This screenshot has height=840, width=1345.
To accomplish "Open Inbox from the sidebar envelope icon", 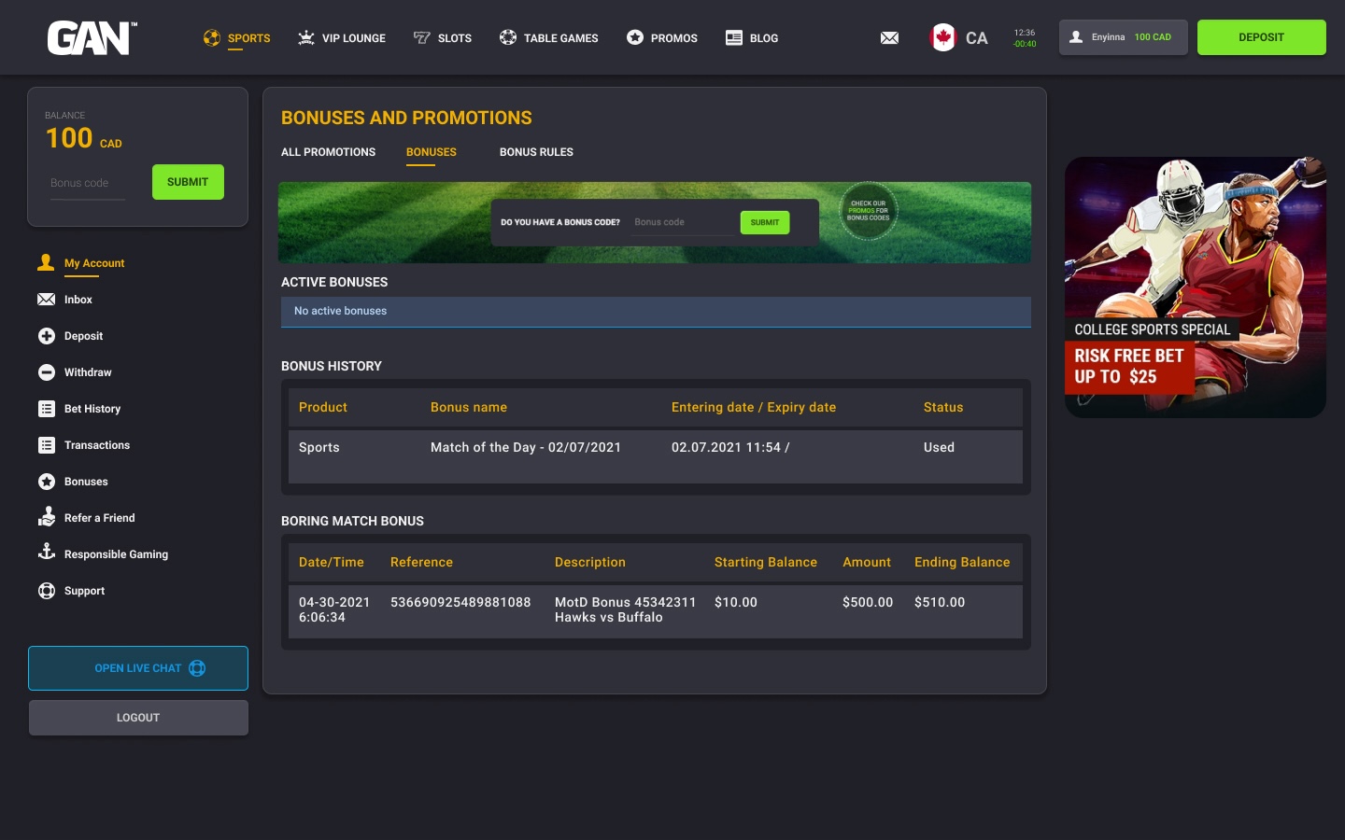I will (x=46, y=300).
